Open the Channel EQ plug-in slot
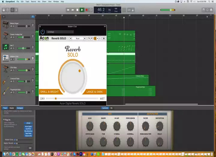The width and height of the screenshot is (216, 157). pyautogui.click(x=28, y=136)
